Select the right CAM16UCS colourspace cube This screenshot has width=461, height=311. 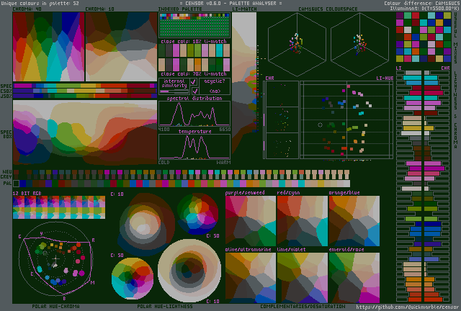pos(358,42)
